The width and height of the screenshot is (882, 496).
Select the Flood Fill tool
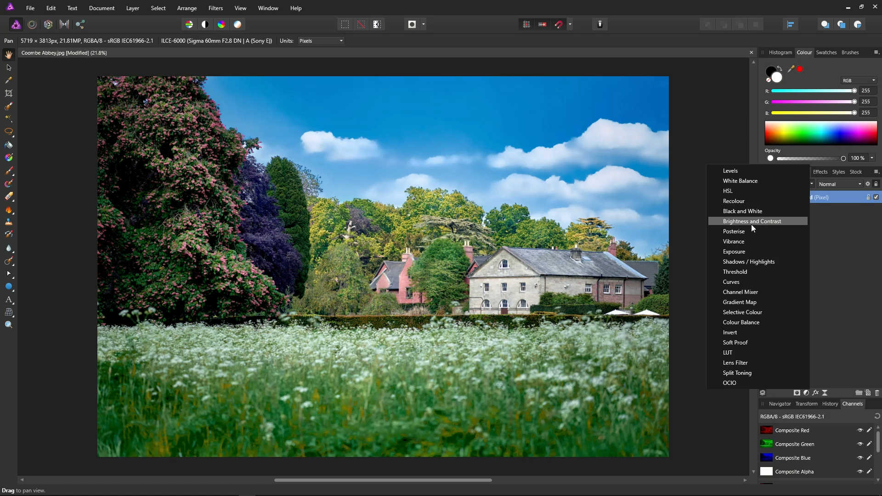[x=9, y=145]
